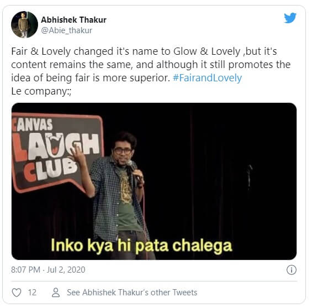Follow the #FairandLovely hashtag link
Image resolution: width=312 pixels, height=308 pixels.
207,78
